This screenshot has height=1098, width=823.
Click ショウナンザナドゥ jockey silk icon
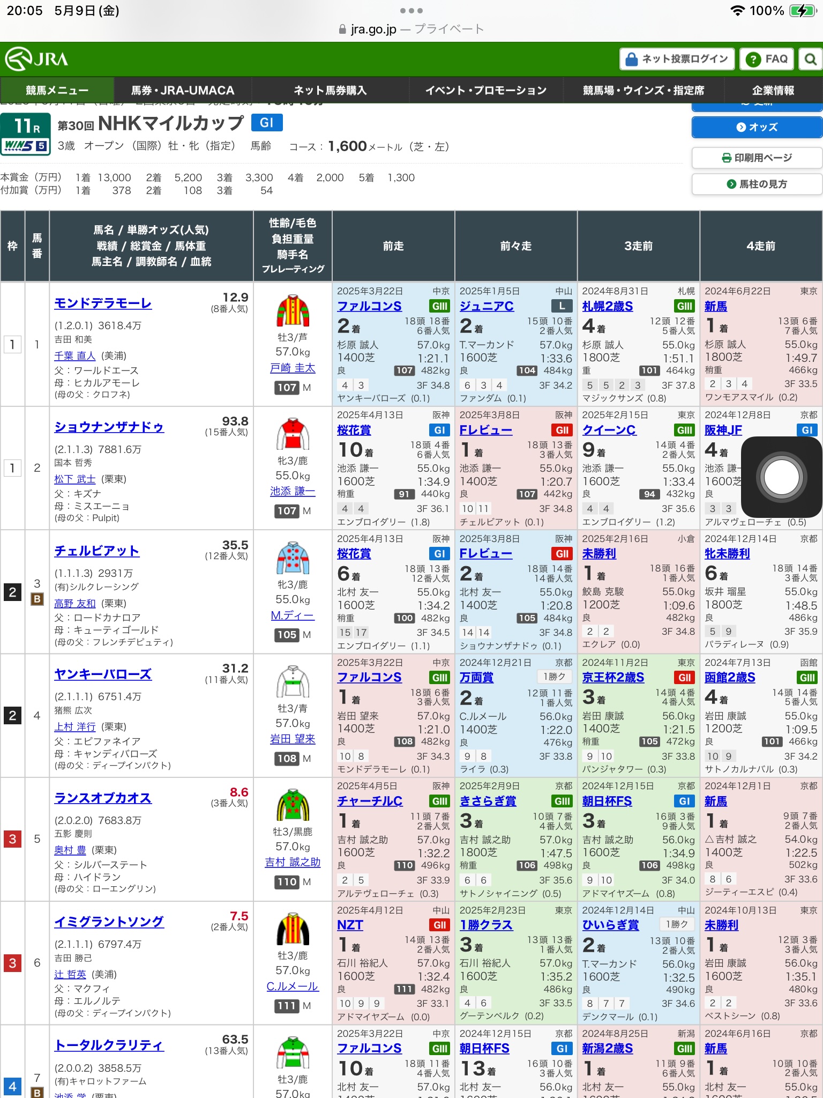293,433
